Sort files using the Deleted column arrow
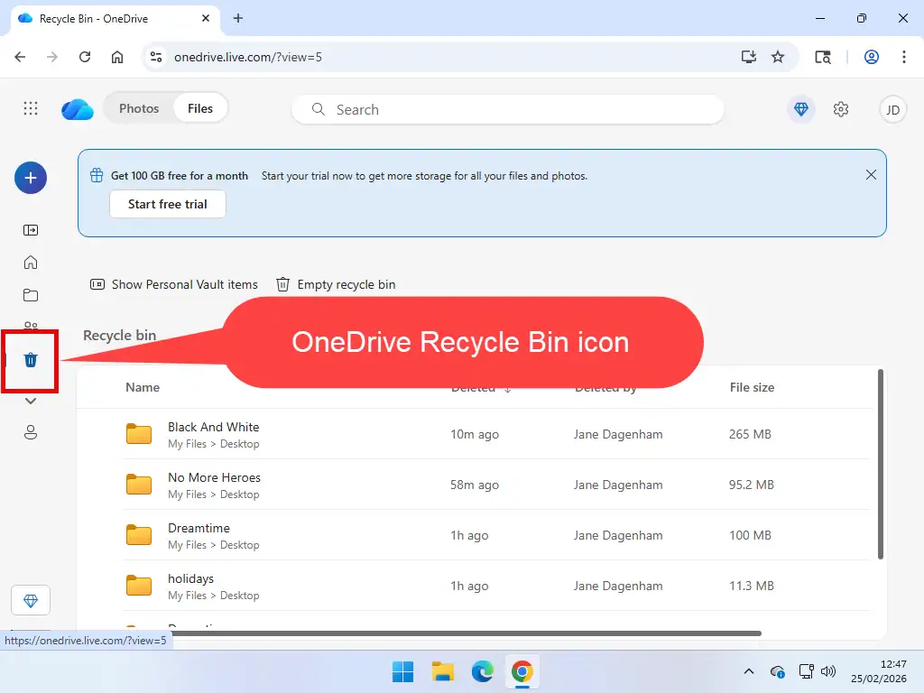This screenshot has height=693, width=924. click(x=507, y=387)
